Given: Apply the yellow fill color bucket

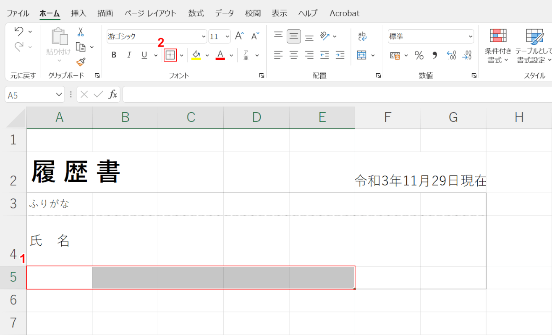Looking at the screenshot, I should (x=196, y=55).
